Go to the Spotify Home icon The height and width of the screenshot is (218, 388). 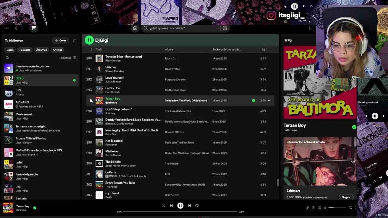(x=135, y=28)
